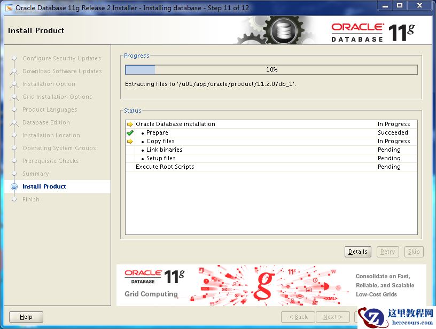Close the installer window
The height and width of the screenshot is (329, 436).
coord(420,5)
